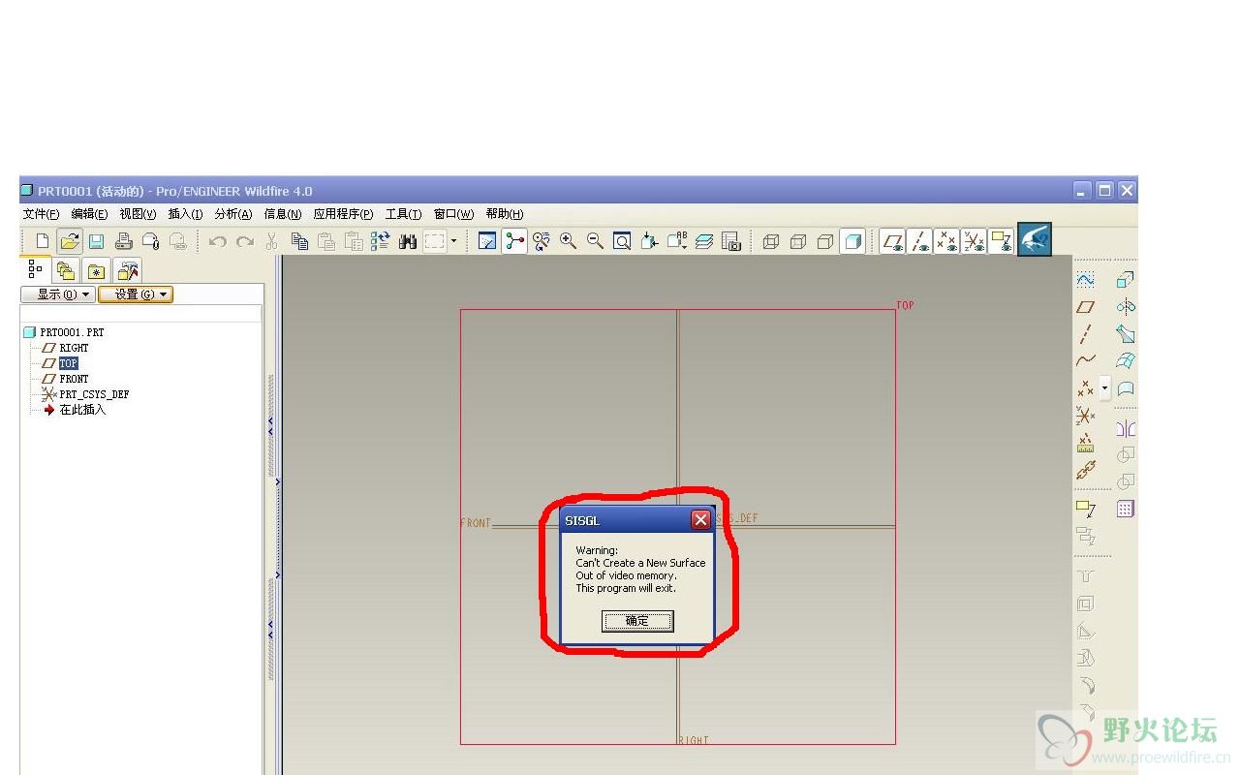Screen dimensions: 1240x775
Task: Select PRT0001.PRT in model tree
Action: (63, 332)
